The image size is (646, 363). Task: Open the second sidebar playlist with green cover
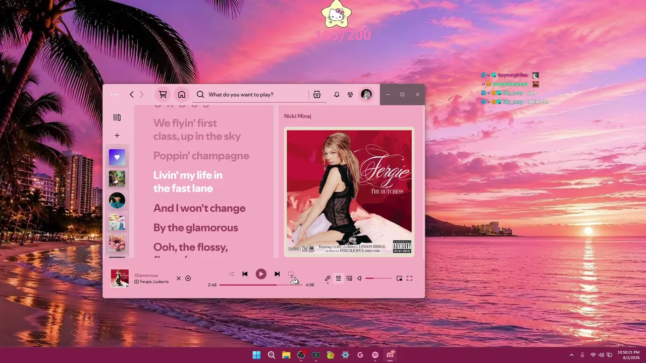pos(117,178)
